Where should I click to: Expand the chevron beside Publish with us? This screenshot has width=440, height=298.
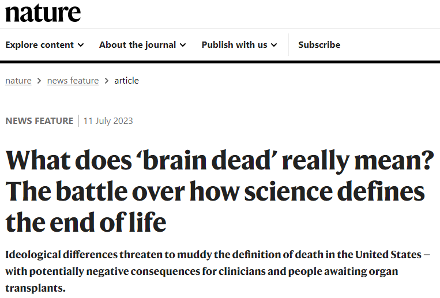click(x=274, y=45)
